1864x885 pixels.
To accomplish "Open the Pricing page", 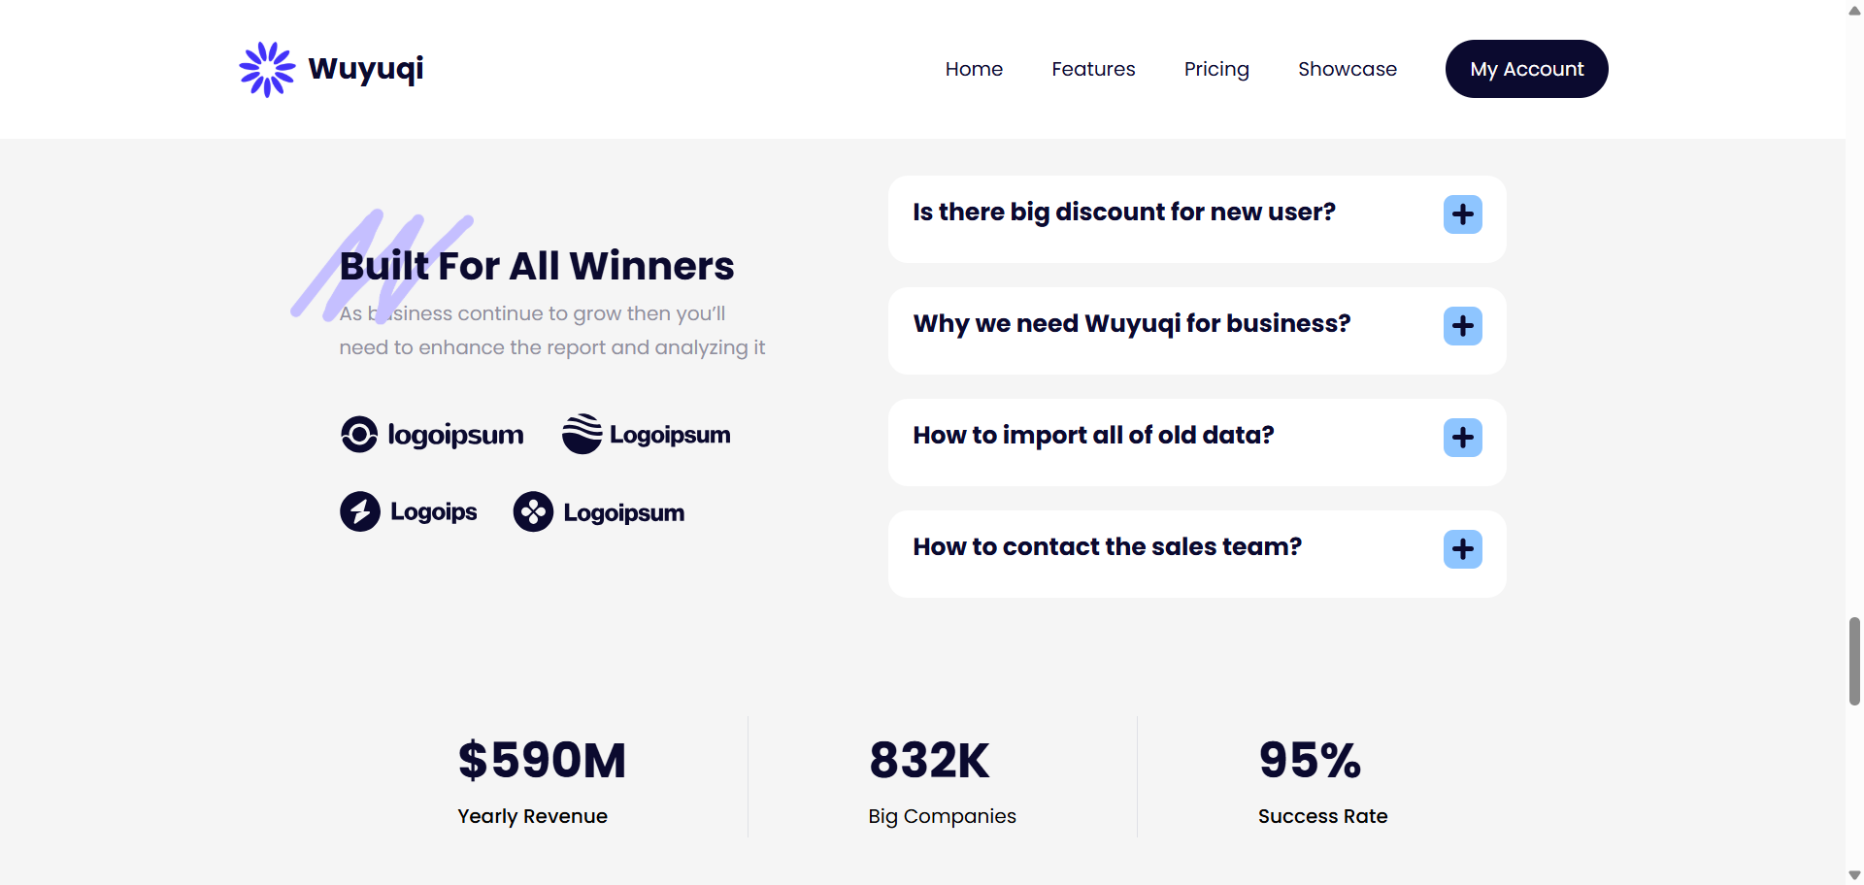I will pos(1216,69).
